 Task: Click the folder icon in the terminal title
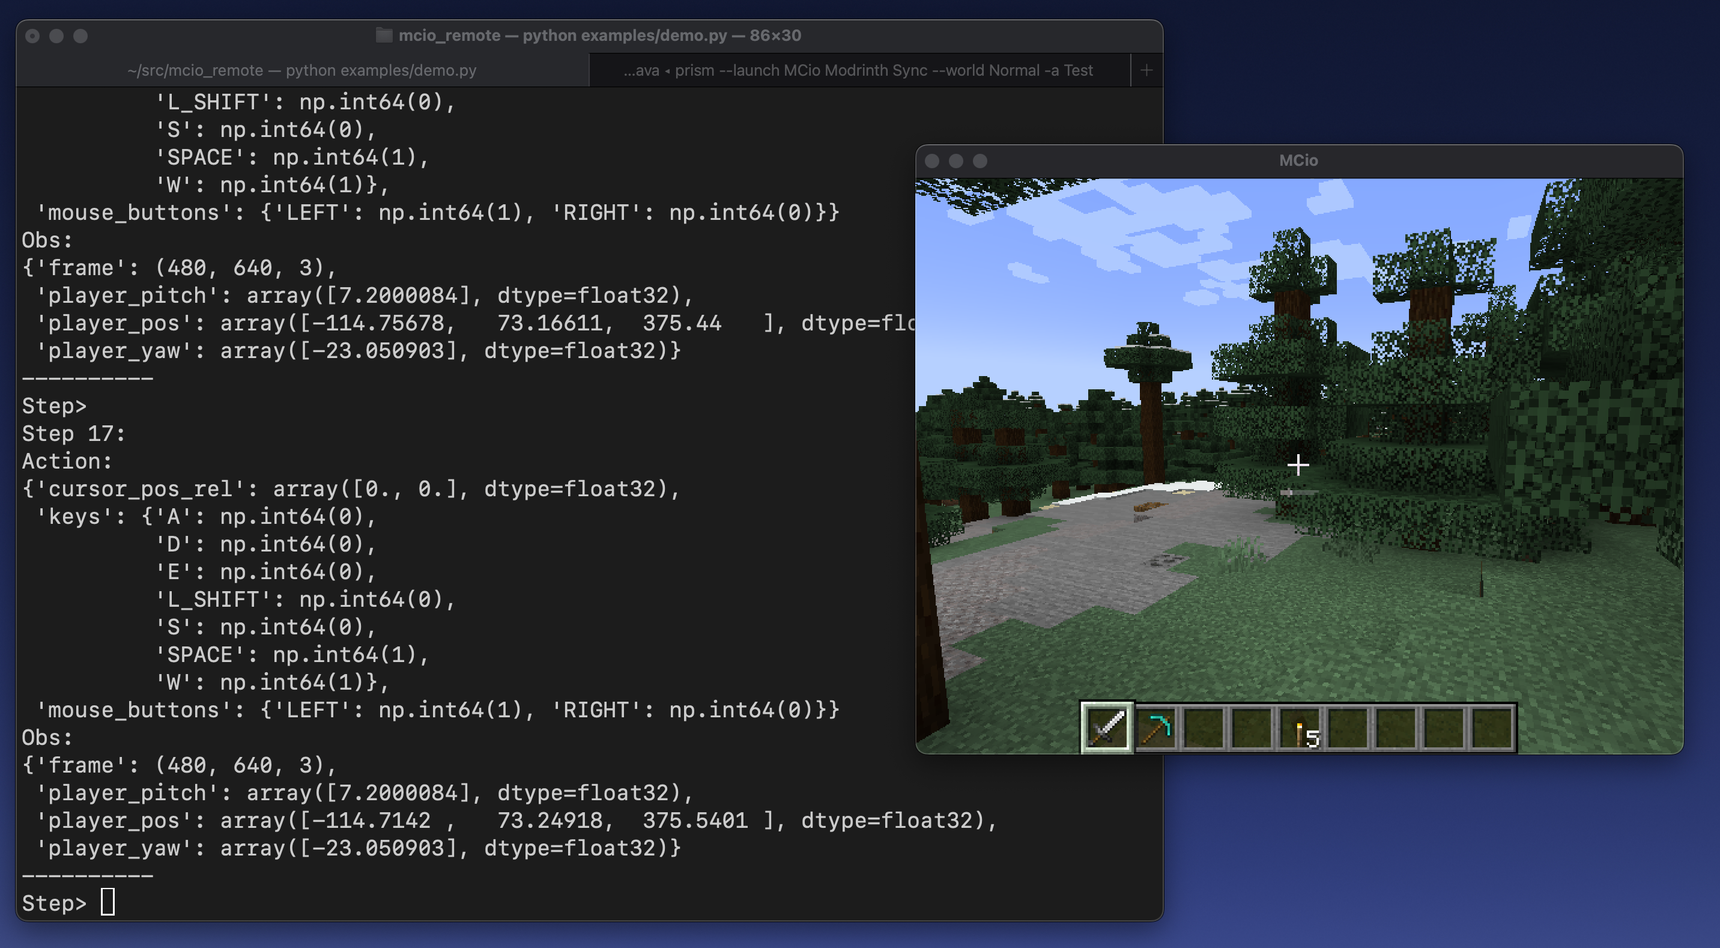point(384,35)
